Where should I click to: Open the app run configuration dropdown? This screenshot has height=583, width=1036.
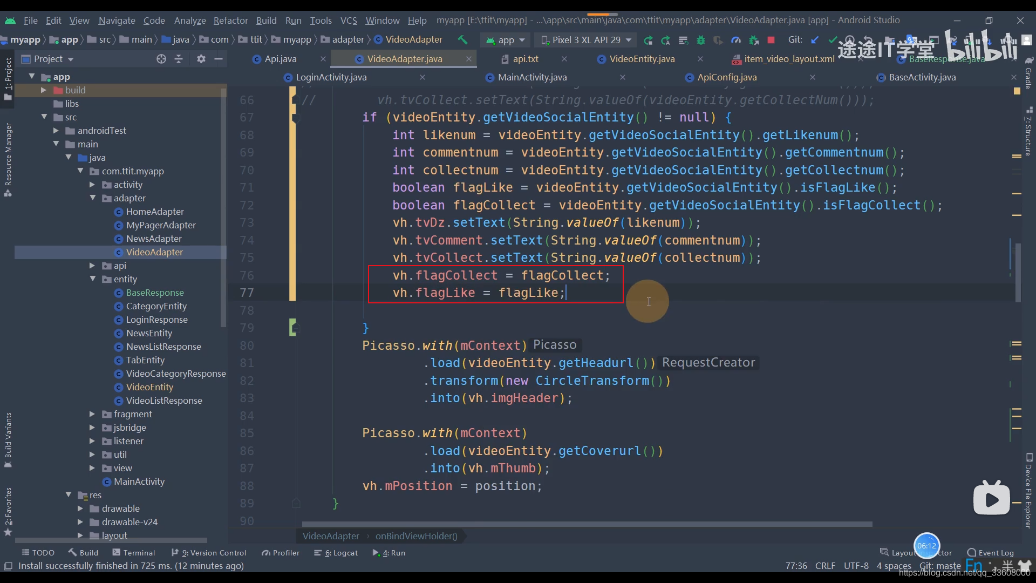coord(506,40)
